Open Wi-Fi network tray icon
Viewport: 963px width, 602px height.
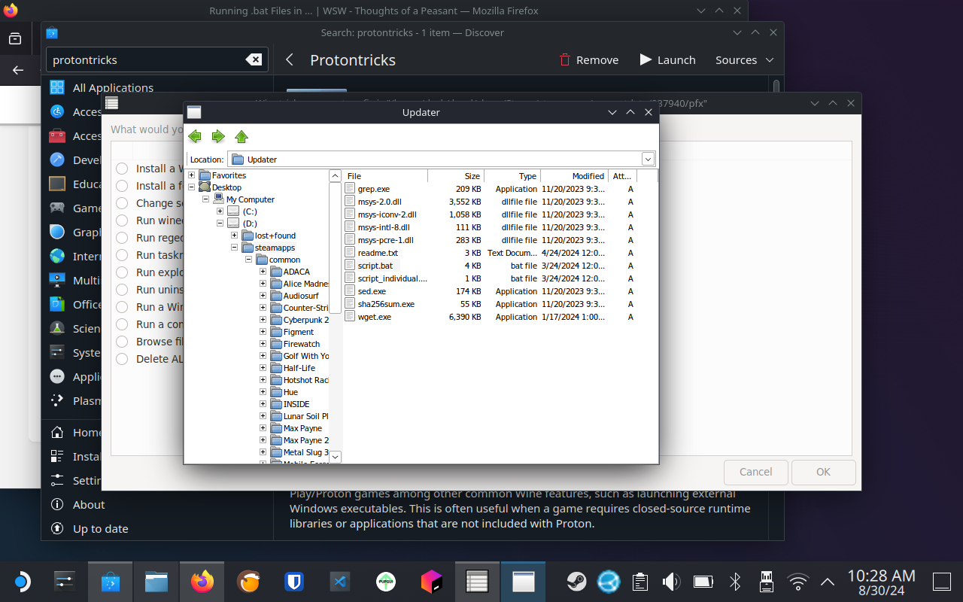click(x=797, y=581)
